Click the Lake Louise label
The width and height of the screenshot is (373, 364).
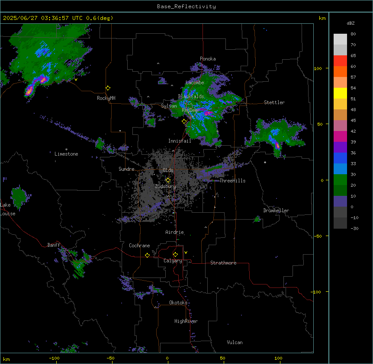click(7, 209)
